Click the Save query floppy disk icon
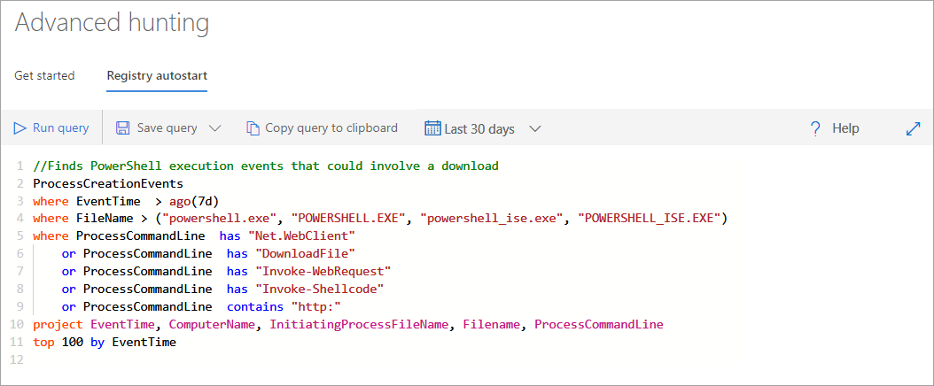 coord(122,127)
